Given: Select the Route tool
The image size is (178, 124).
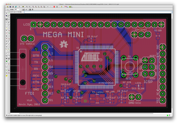Looking at the screenshot, I should [x=7, y=50].
